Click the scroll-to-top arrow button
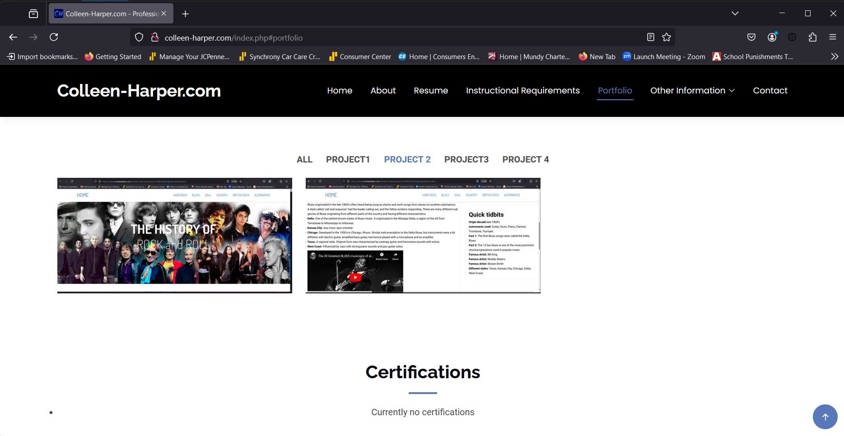 [825, 417]
